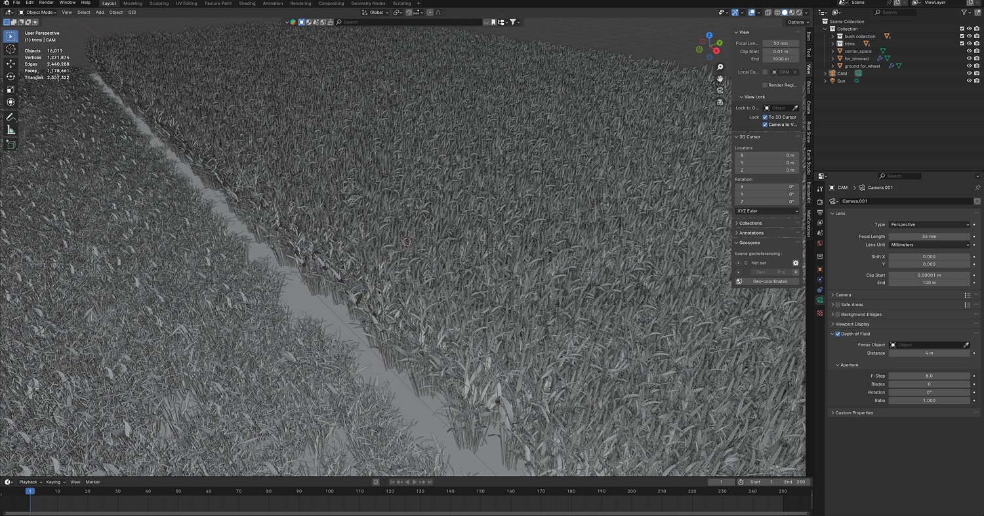This screenshot has width=984, height=516.
Task: Enable Background Images checkbox
Action: pos(838,315)
